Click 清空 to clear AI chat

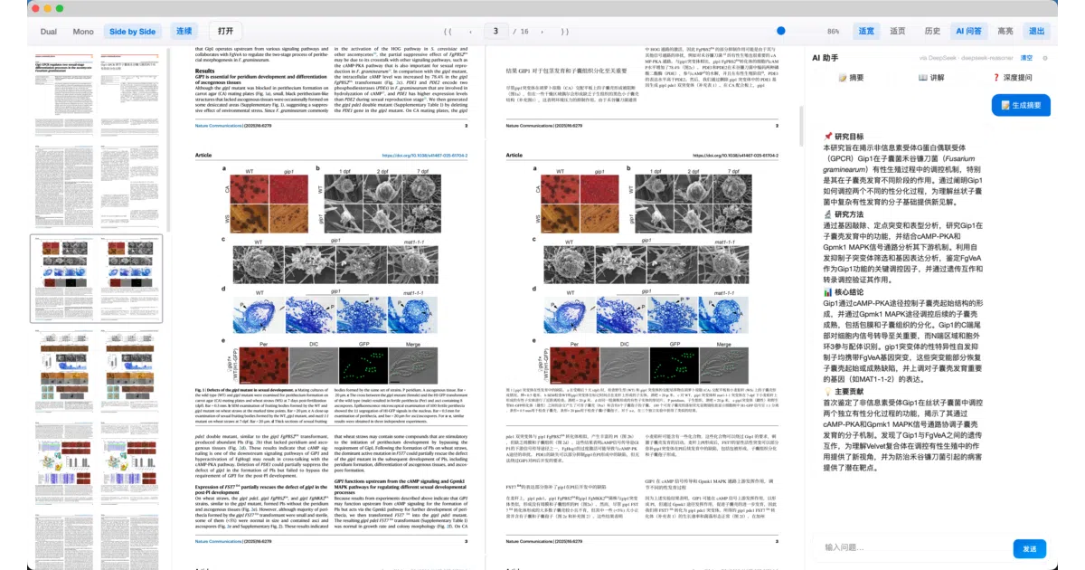pos(1027,58)
